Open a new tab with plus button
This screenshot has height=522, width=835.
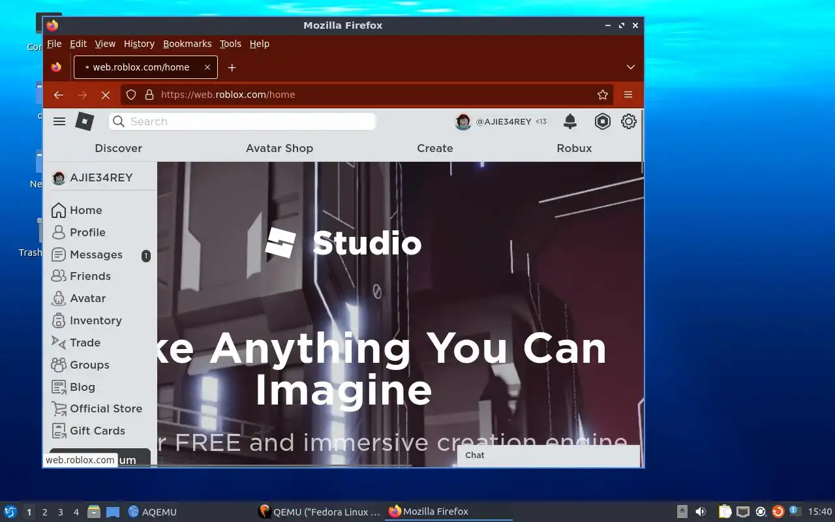click(x=232, y=67)
